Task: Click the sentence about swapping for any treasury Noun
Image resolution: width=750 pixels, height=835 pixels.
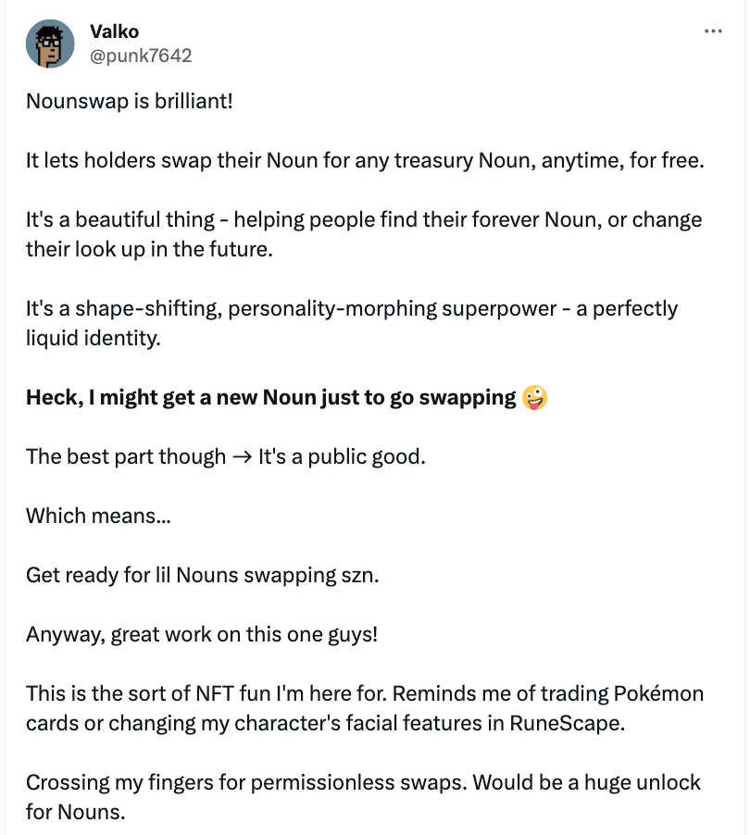Action: (x=365, y=159)
